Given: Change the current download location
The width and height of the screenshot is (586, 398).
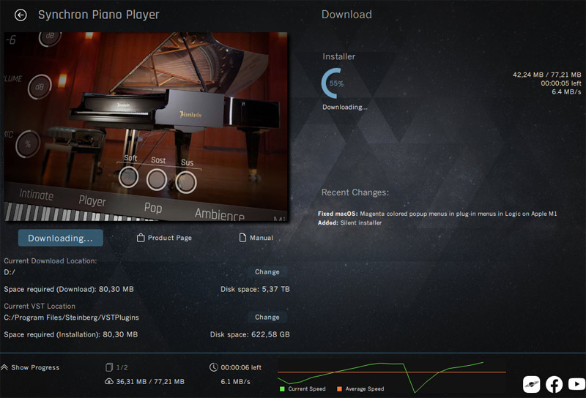Looking at the screenshot, I should [267, 272].
